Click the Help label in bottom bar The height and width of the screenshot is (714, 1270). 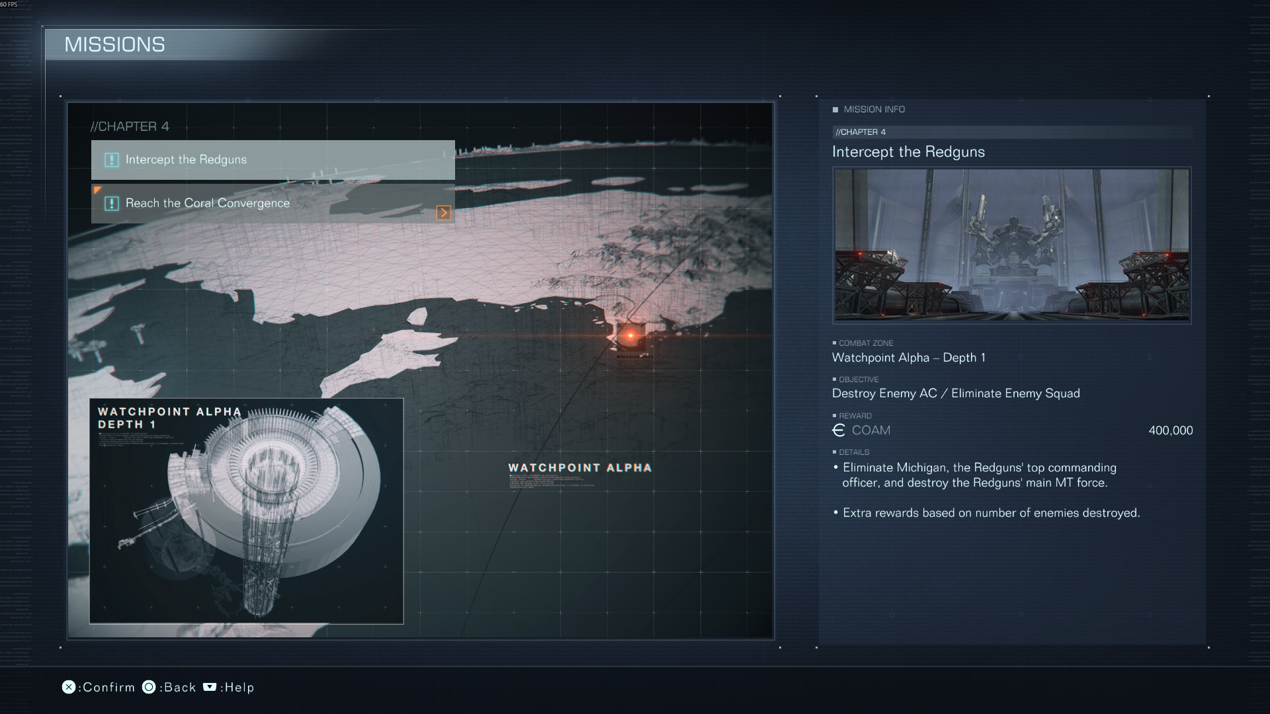239,688
